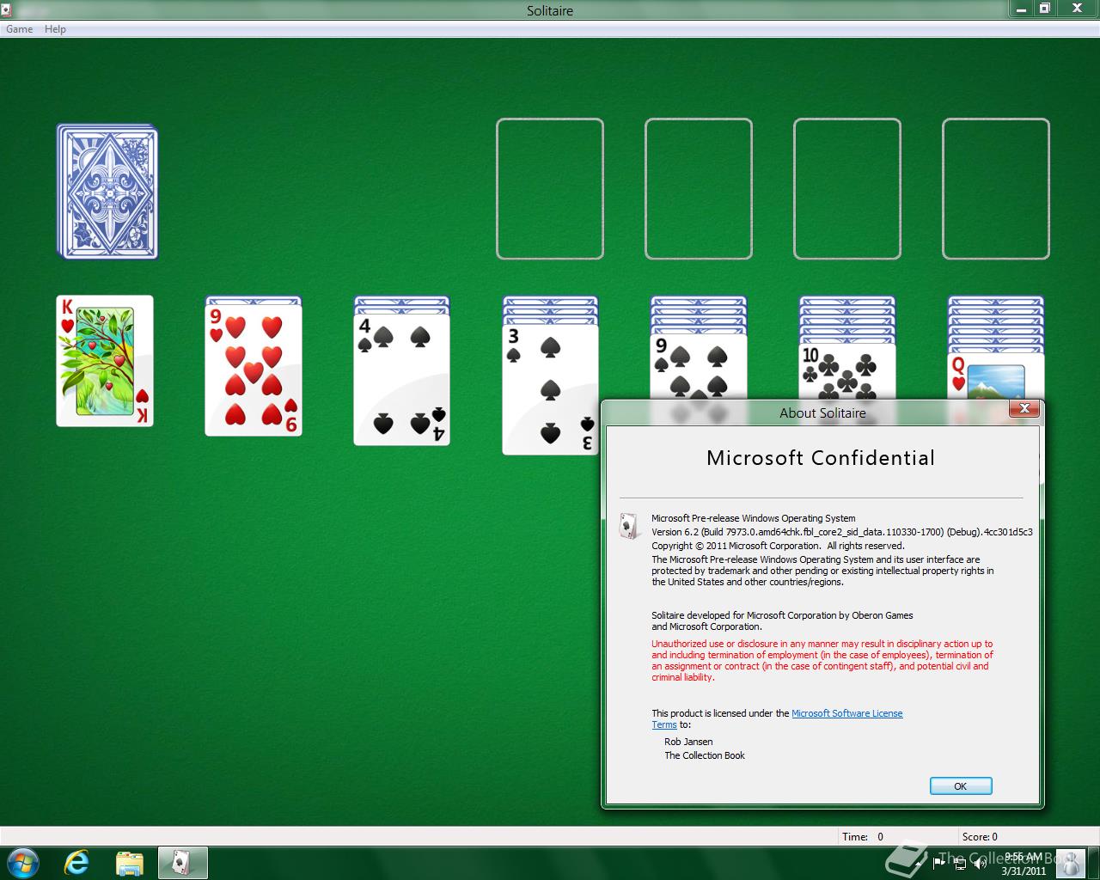The image size is (1100, 880).
Task: Select the Queen of Hearts card
Action: tap(996, 376)
